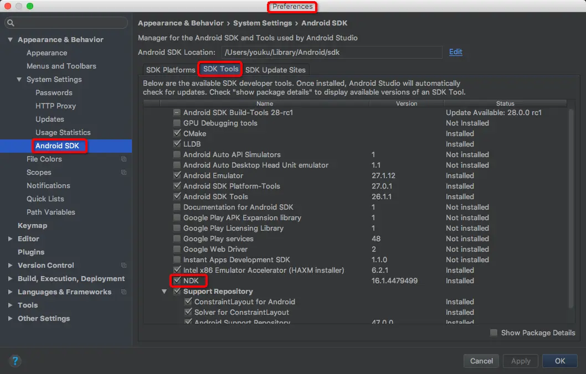Image resolution: width=586 pixels, height=374 pixels.
Task: Expand Languages & Frameworks arrow
Action: [x=10, y=292]
